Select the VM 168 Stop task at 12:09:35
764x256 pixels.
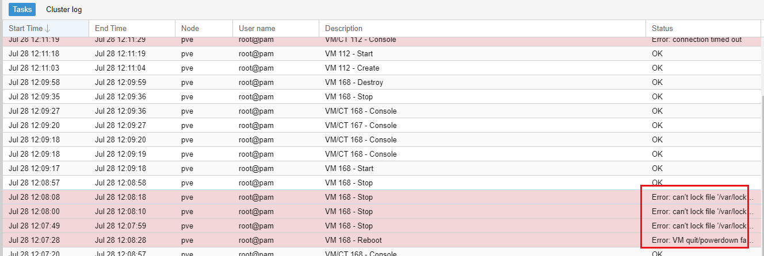(x=349, y=96)
